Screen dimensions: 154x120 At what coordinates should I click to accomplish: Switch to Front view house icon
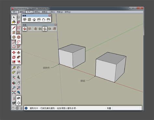[x=34, y=20]
